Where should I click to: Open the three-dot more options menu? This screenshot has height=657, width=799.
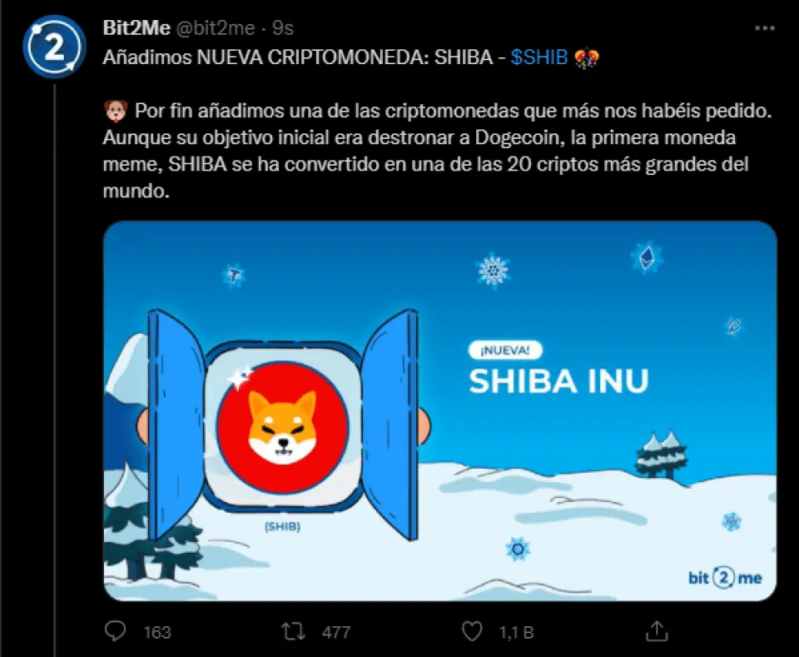click(x=765, y=28)
